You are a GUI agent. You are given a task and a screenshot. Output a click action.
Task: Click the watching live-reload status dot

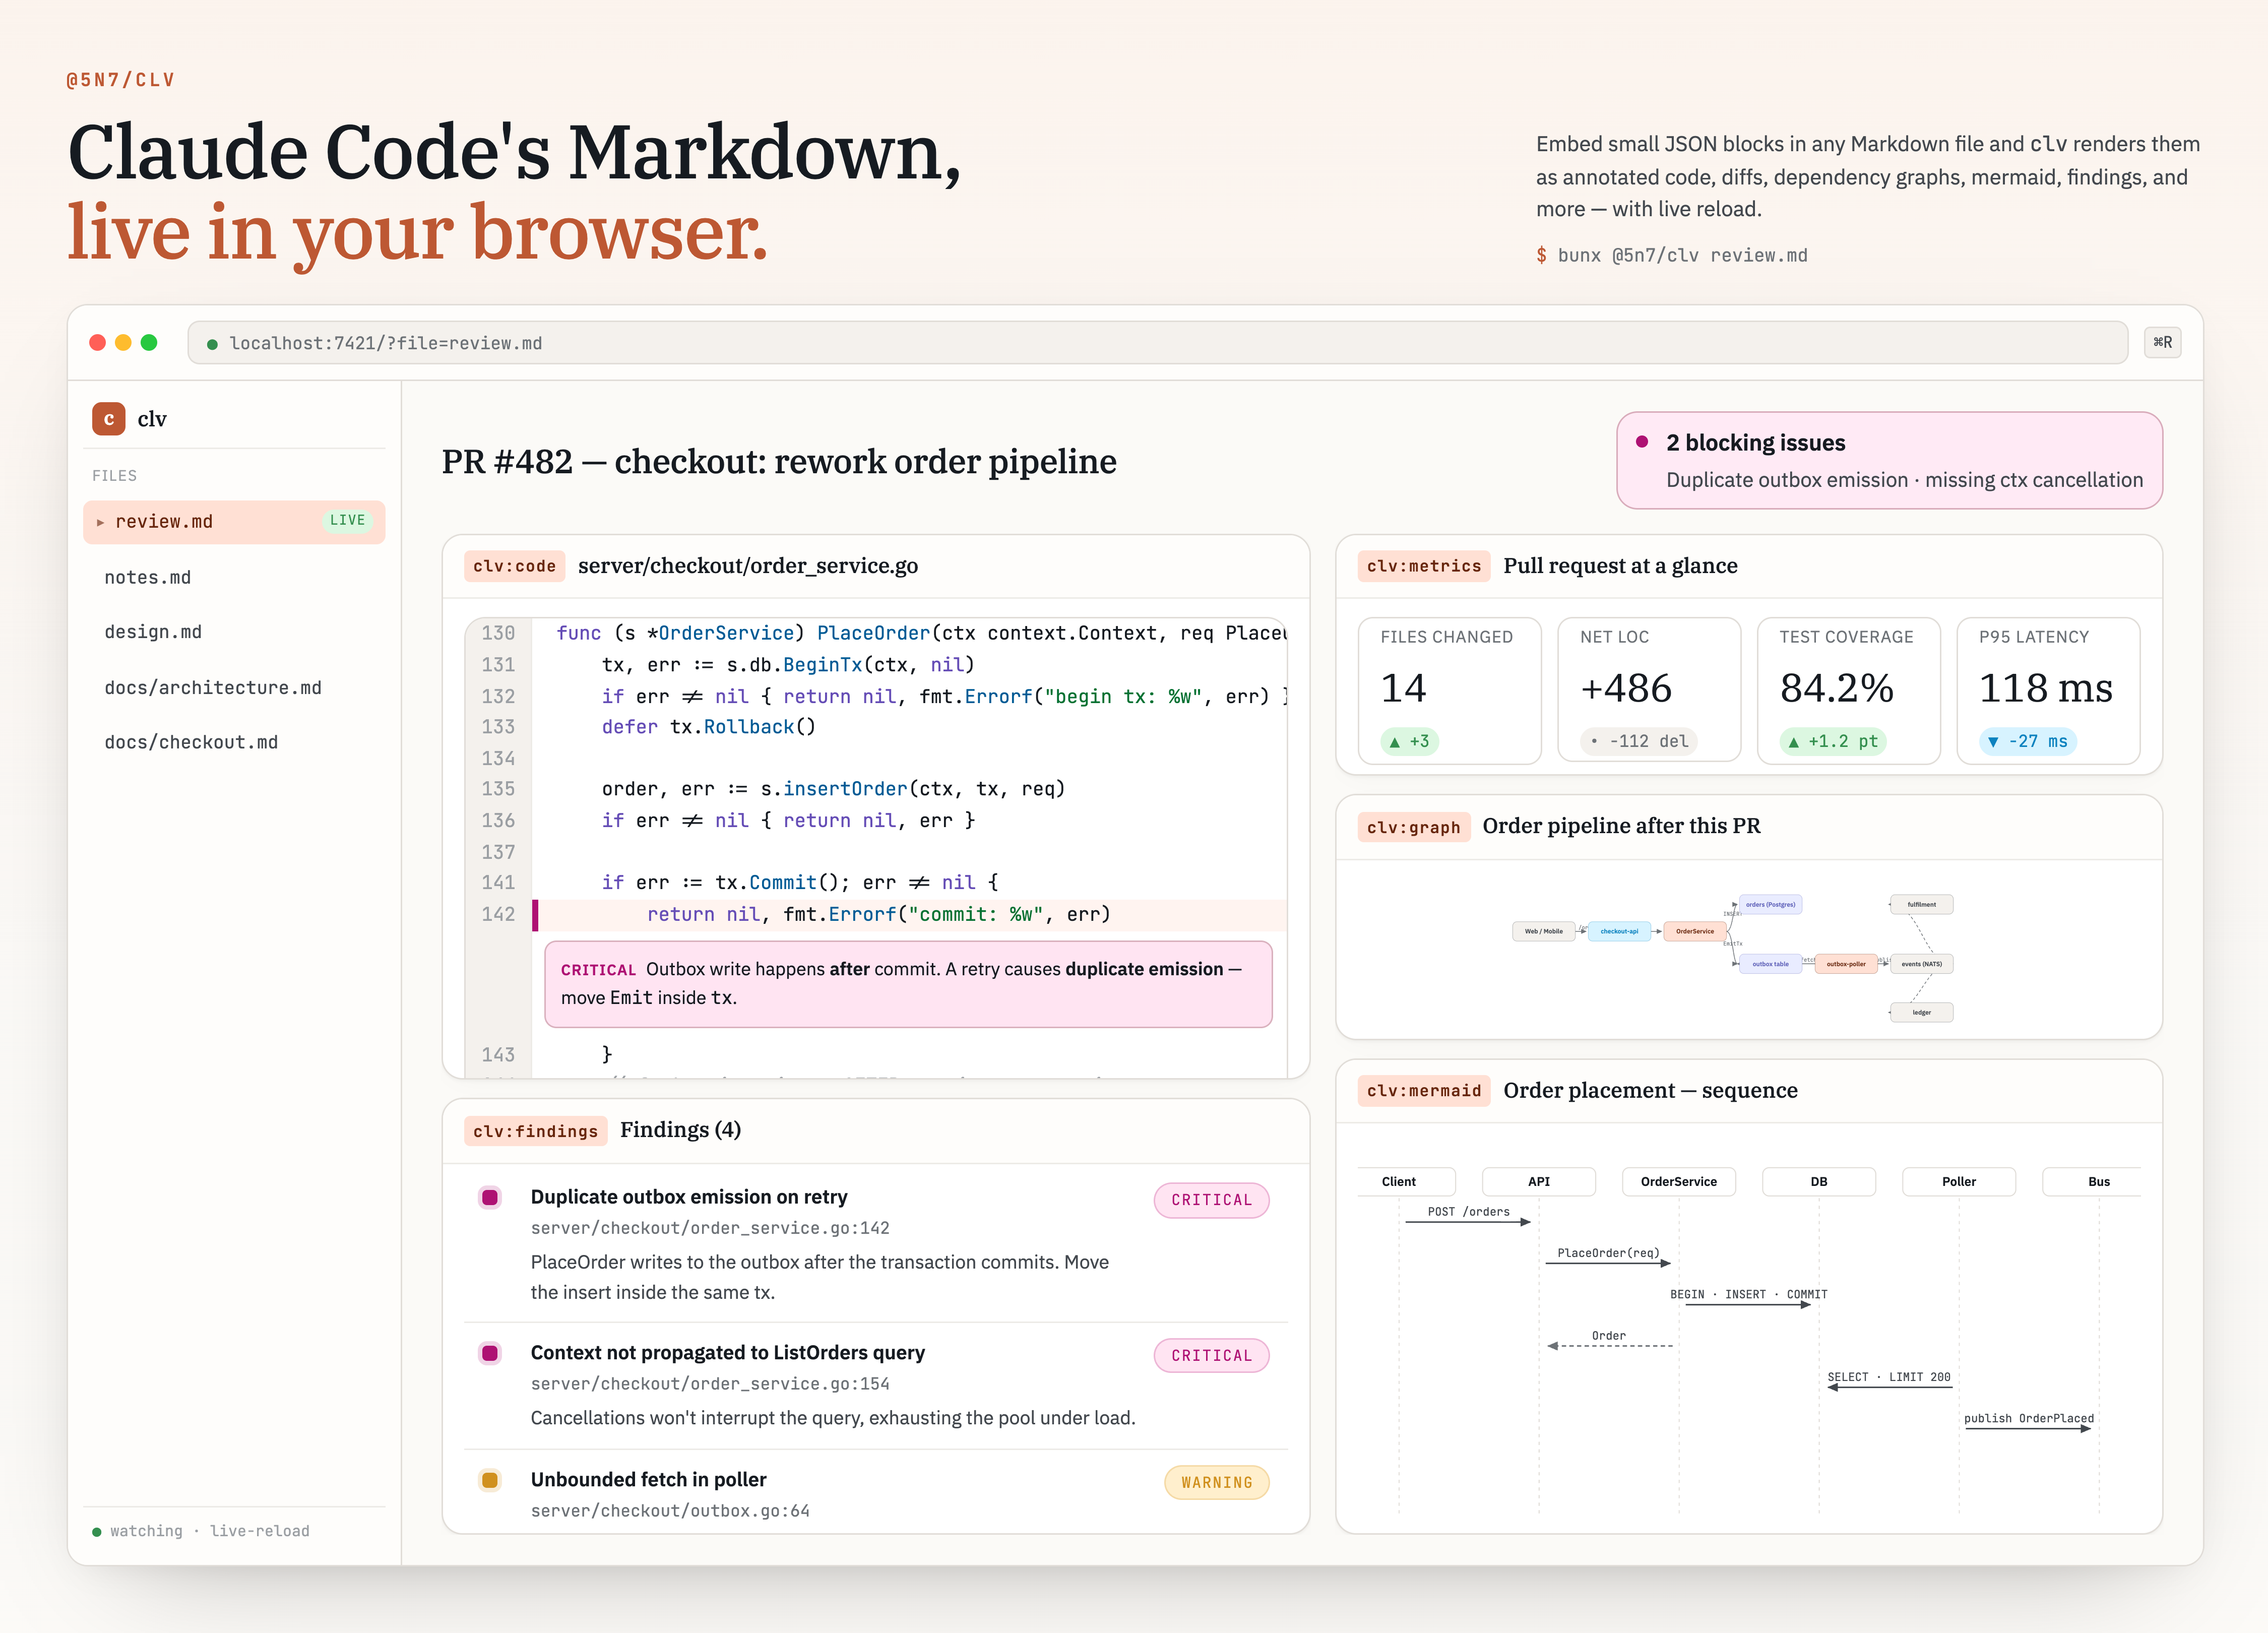click(97, 1532)
